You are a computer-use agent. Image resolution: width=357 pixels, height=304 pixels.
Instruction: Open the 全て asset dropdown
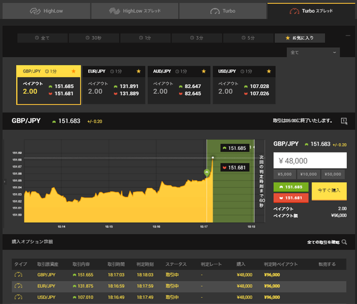(313, 52)
